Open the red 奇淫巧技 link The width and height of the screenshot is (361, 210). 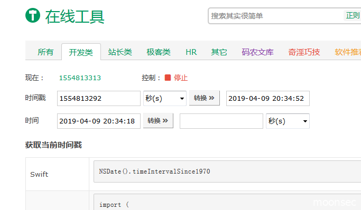coord(304,52)
